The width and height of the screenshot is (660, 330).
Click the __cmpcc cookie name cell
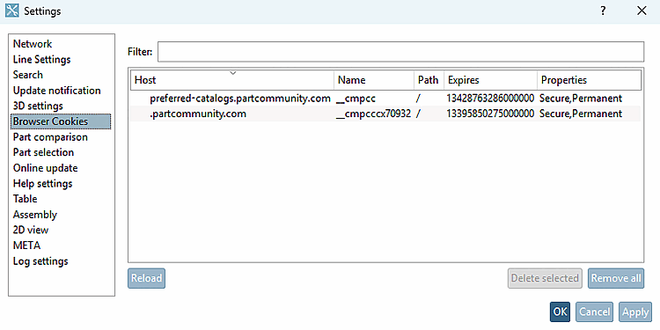[356, 99]
